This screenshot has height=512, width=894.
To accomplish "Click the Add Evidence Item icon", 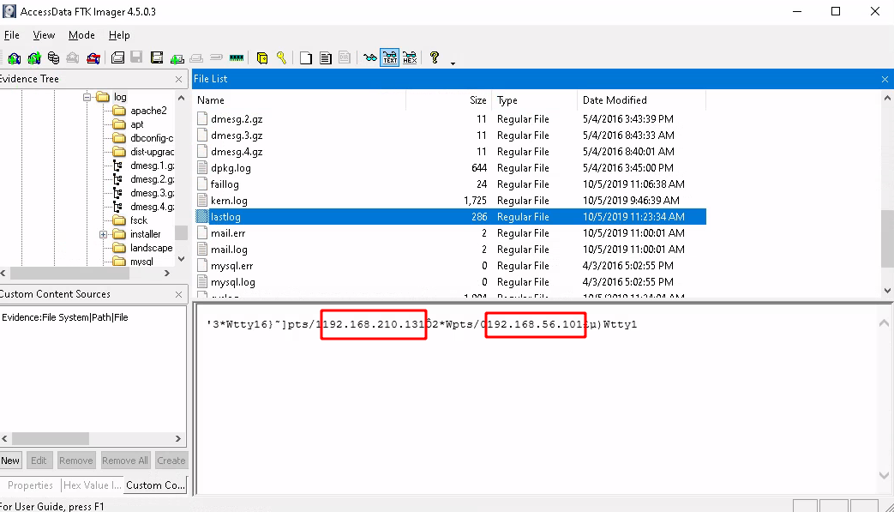I will pos(15,57).
